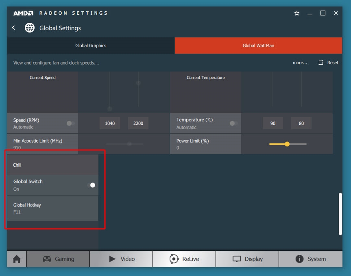Open the Gaming section
The width and height of the screenshot is (351, 276).
coord(58,259)
